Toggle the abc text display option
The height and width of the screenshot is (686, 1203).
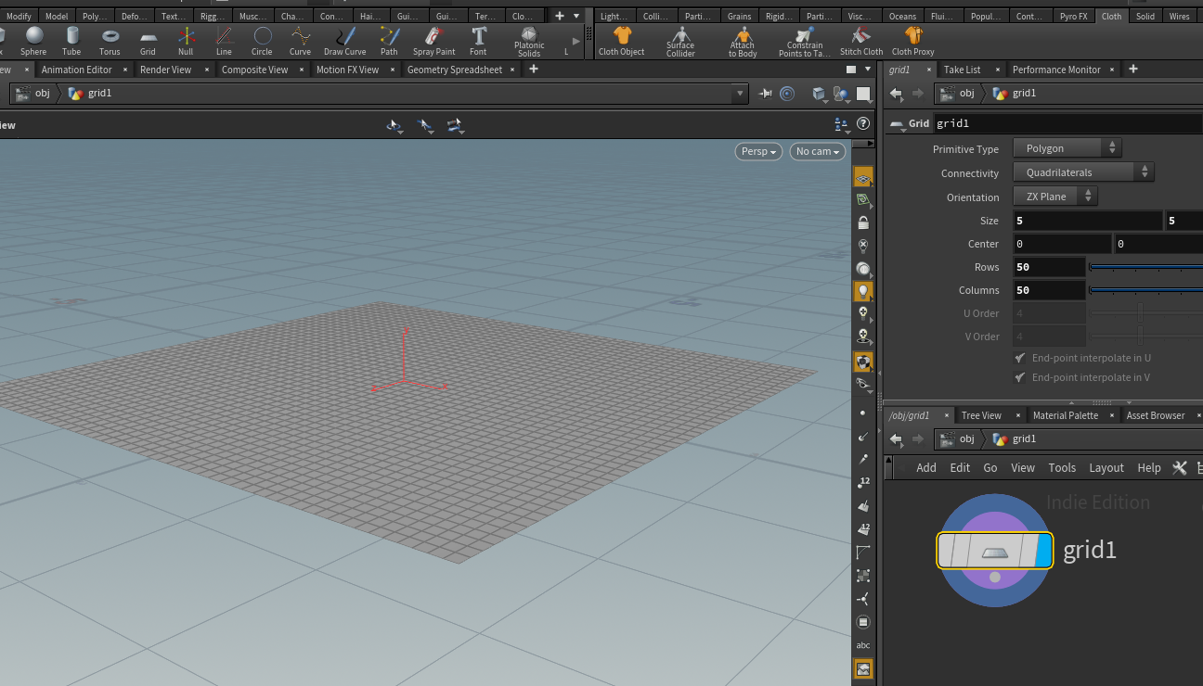pos(863,645)
